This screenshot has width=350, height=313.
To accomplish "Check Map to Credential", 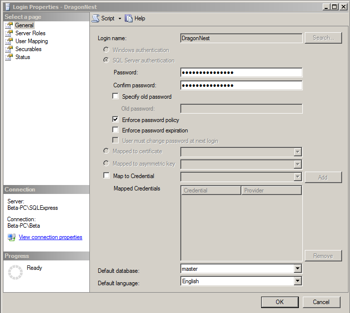I will pos(106,176).
